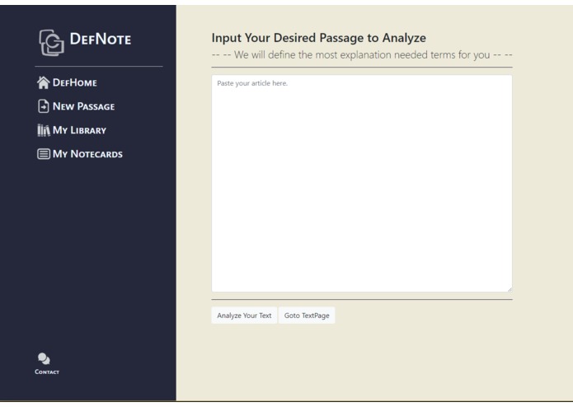The height and width of the screenshot is (407, 573).
Task: Click the Paste your article here textarea
Action: pyautogui.click(x=362, y=183)
